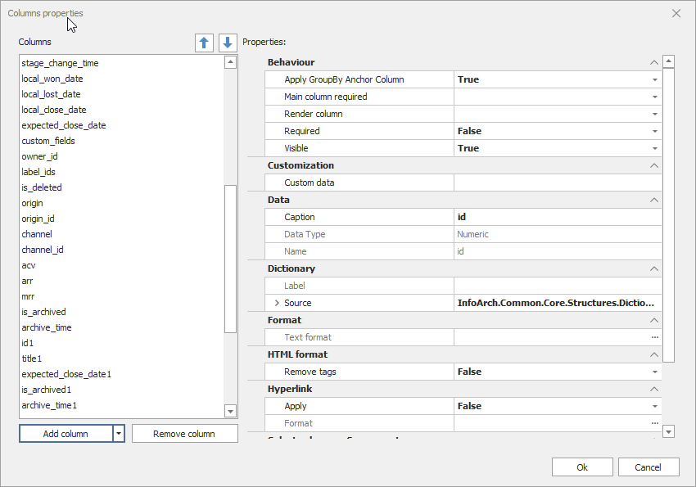Select the is_archived column entry
The image size is (696, 487).
pos(43,312)
